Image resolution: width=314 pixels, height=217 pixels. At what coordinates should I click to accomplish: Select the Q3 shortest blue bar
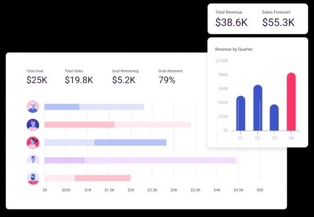pyautogui.click(x=274, y=118)
